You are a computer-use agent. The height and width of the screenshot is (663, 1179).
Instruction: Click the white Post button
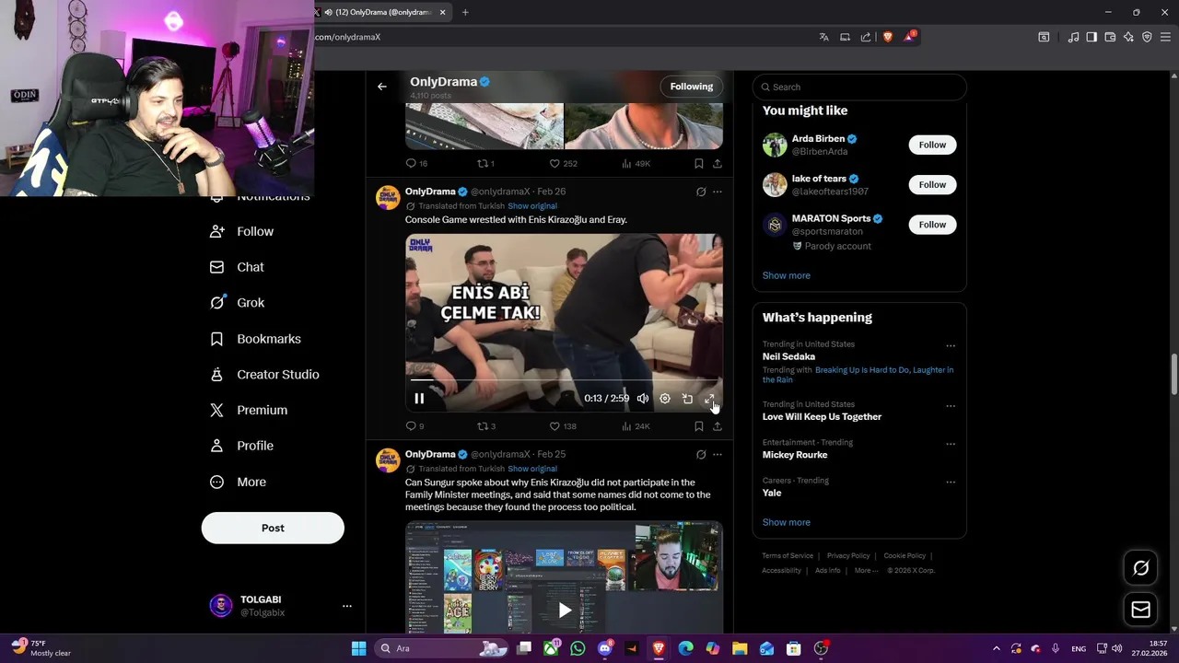pos(273,528)
